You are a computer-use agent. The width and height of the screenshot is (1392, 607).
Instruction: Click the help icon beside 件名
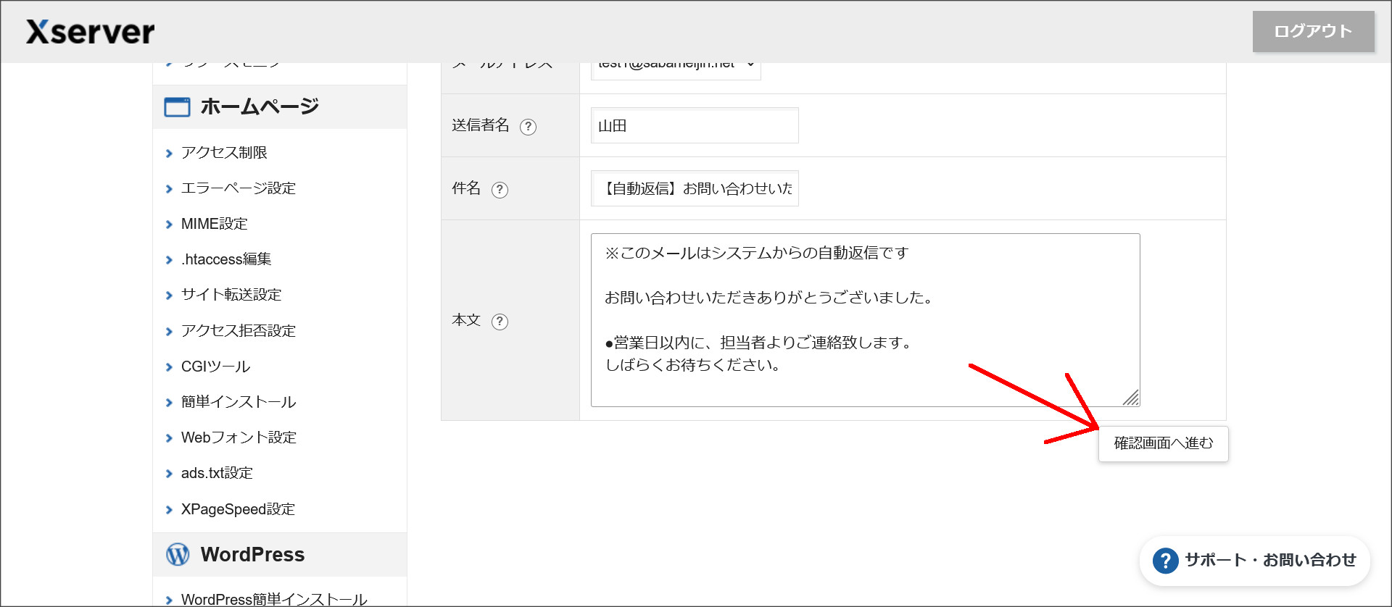pyautogui.click(x=500, y=190)
